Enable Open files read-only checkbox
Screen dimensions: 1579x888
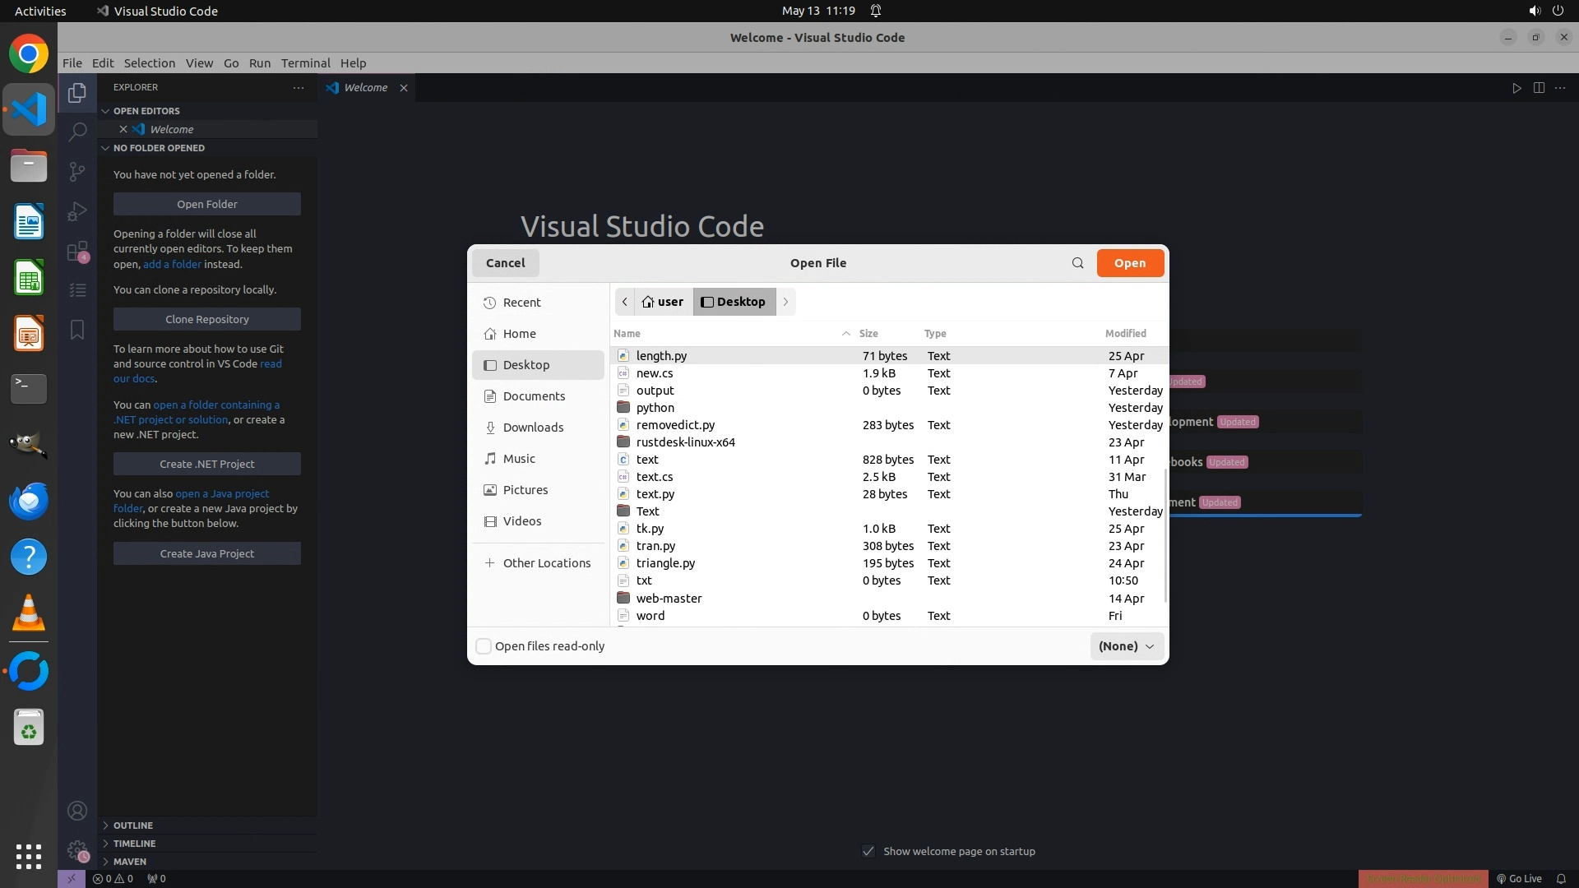point(484,646)
